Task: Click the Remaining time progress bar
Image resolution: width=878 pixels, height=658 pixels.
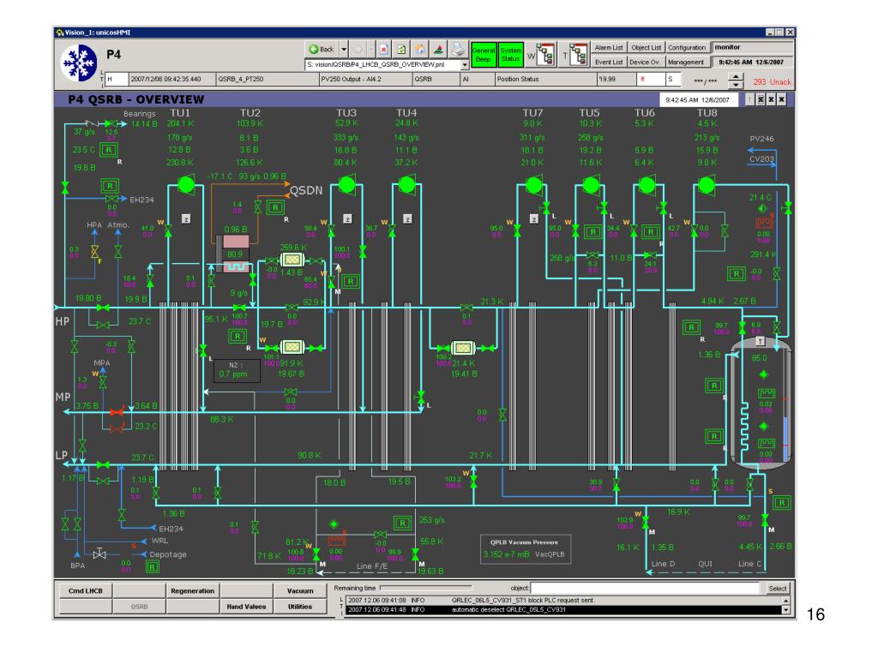Action: [x=425, y=588]
